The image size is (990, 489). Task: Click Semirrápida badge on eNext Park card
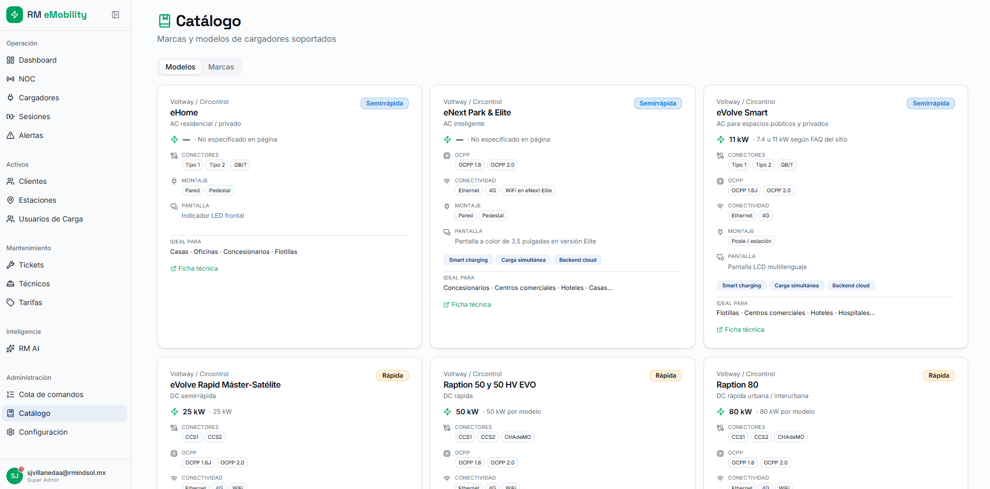[x=658, y=103]
